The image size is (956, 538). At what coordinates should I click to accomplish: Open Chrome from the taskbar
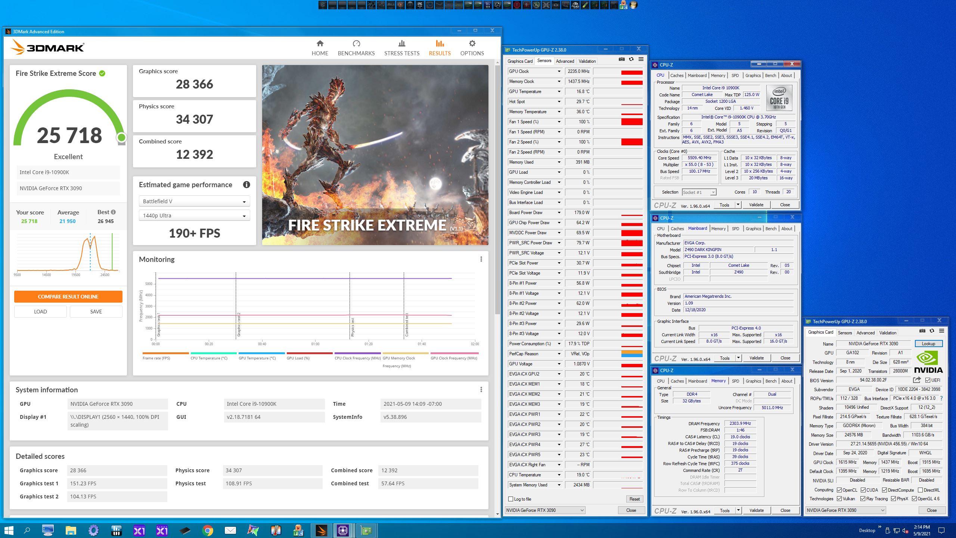point(208,530)
